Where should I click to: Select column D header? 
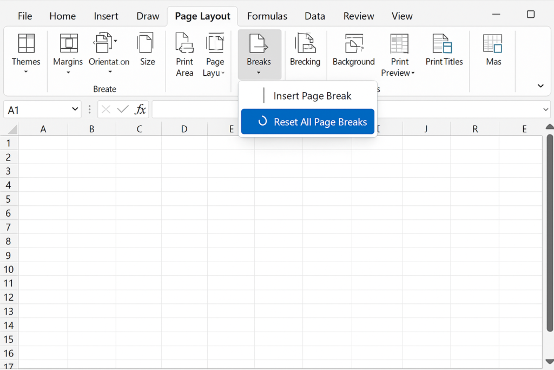click(x=184, y=129)
